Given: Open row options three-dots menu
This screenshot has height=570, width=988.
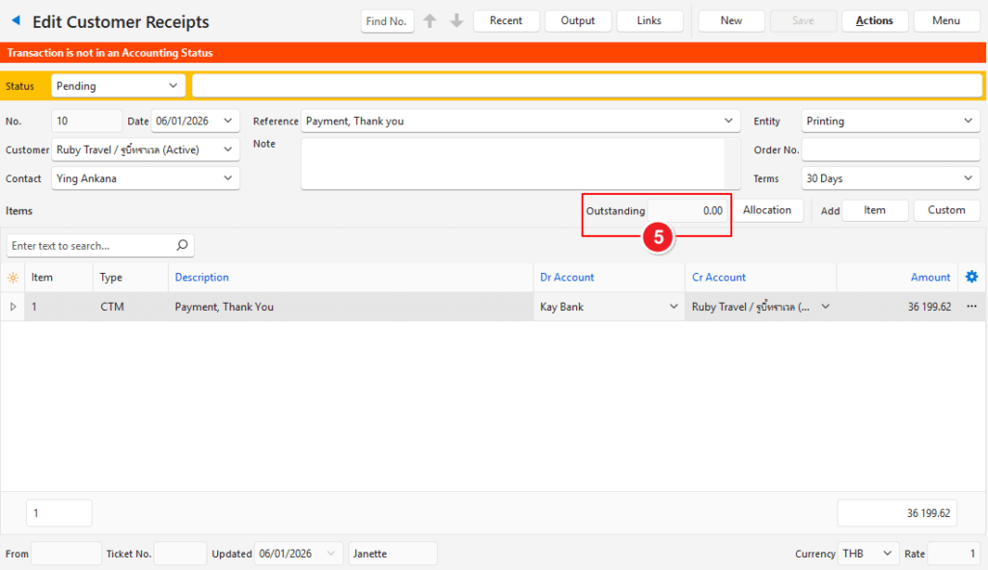Looking at the screenshot, I should (972, 307).
